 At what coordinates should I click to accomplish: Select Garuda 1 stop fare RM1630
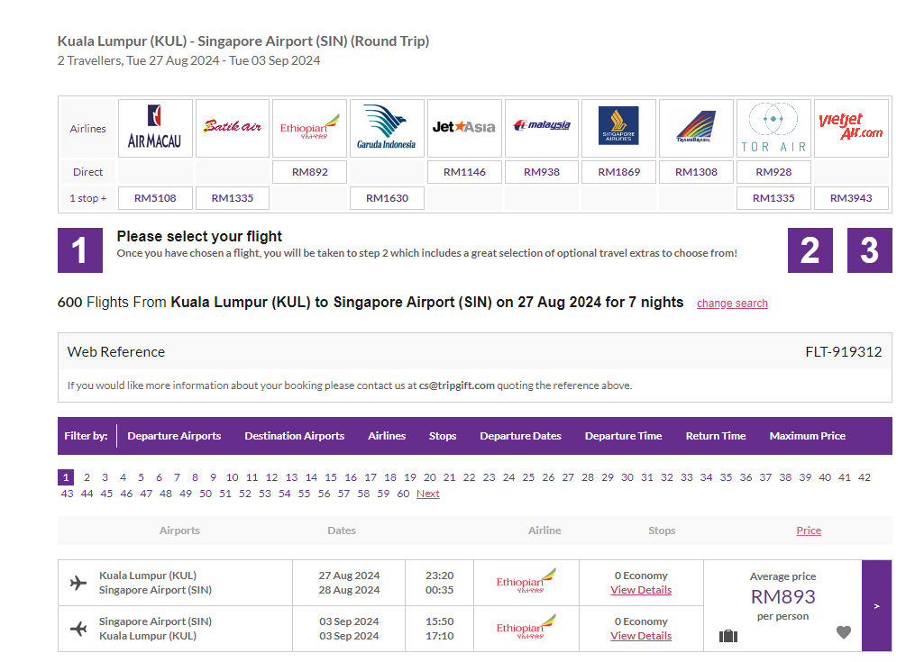point(387,198)
